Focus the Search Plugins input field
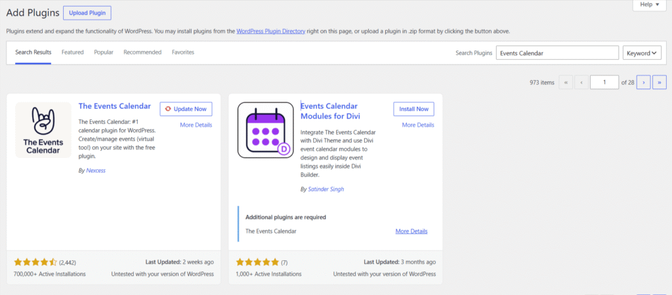Viewport: 672px width, 295px height. pyautogui.click(x=558, y=53)
